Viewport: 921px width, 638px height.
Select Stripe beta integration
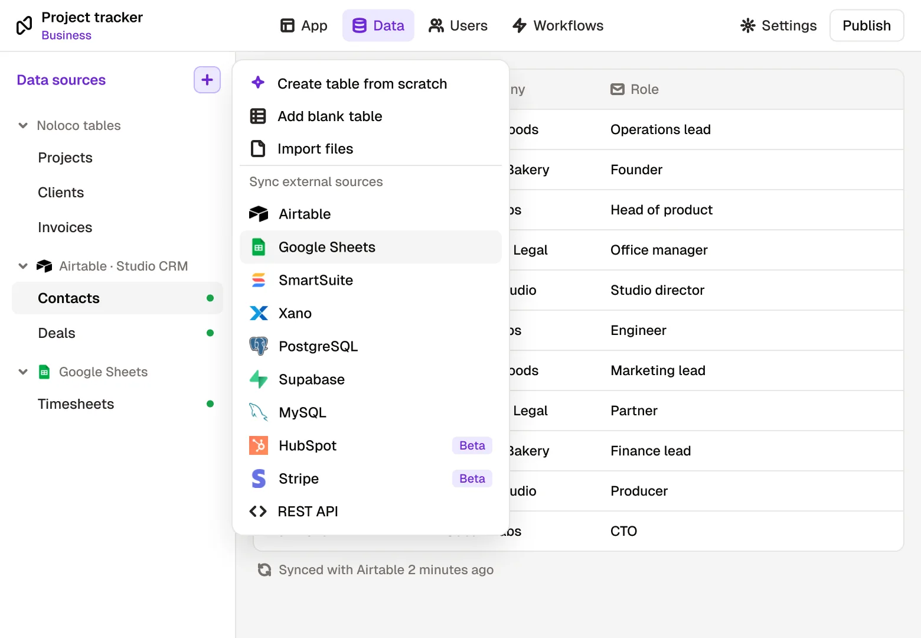pyautogui.click(x=371, y=479)
